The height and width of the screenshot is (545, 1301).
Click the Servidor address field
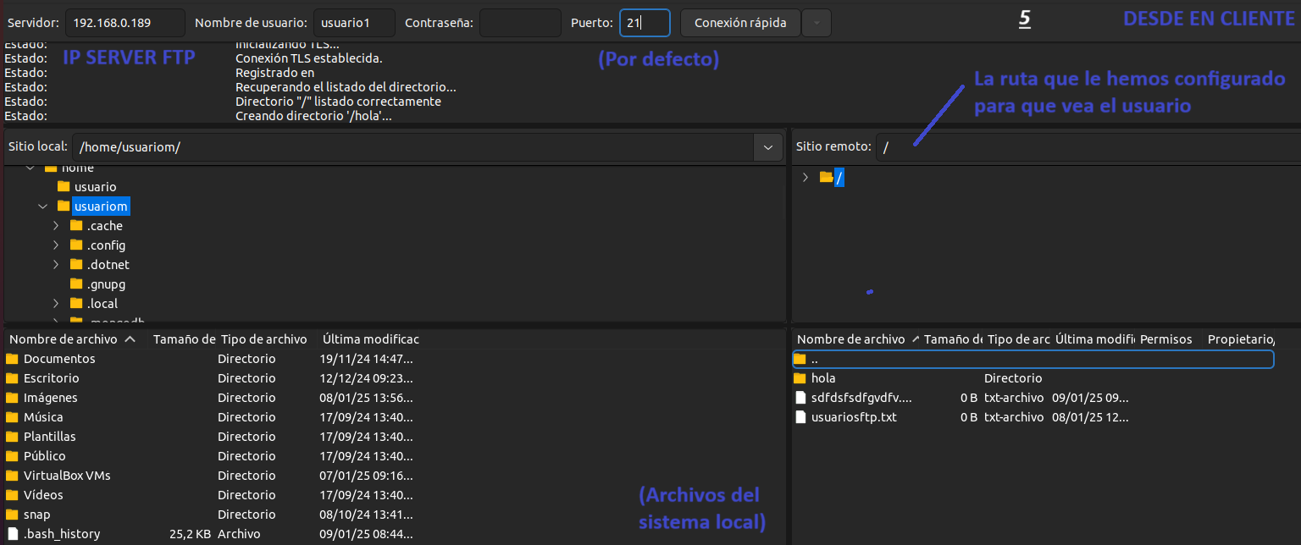[x=125, y=23]
